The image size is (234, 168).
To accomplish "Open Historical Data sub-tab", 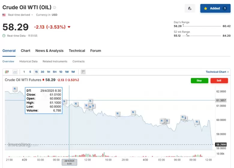I will pyautogui.click(x=28, y=61).
